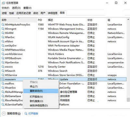Click the vertical scrollbar thumb
Screen dimensions: 130x117
pyautogui.click(x=128, y=100)
